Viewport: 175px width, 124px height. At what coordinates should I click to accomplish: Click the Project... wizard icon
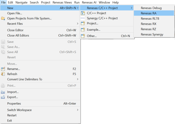pyautogui.click(x=83, y=23)
